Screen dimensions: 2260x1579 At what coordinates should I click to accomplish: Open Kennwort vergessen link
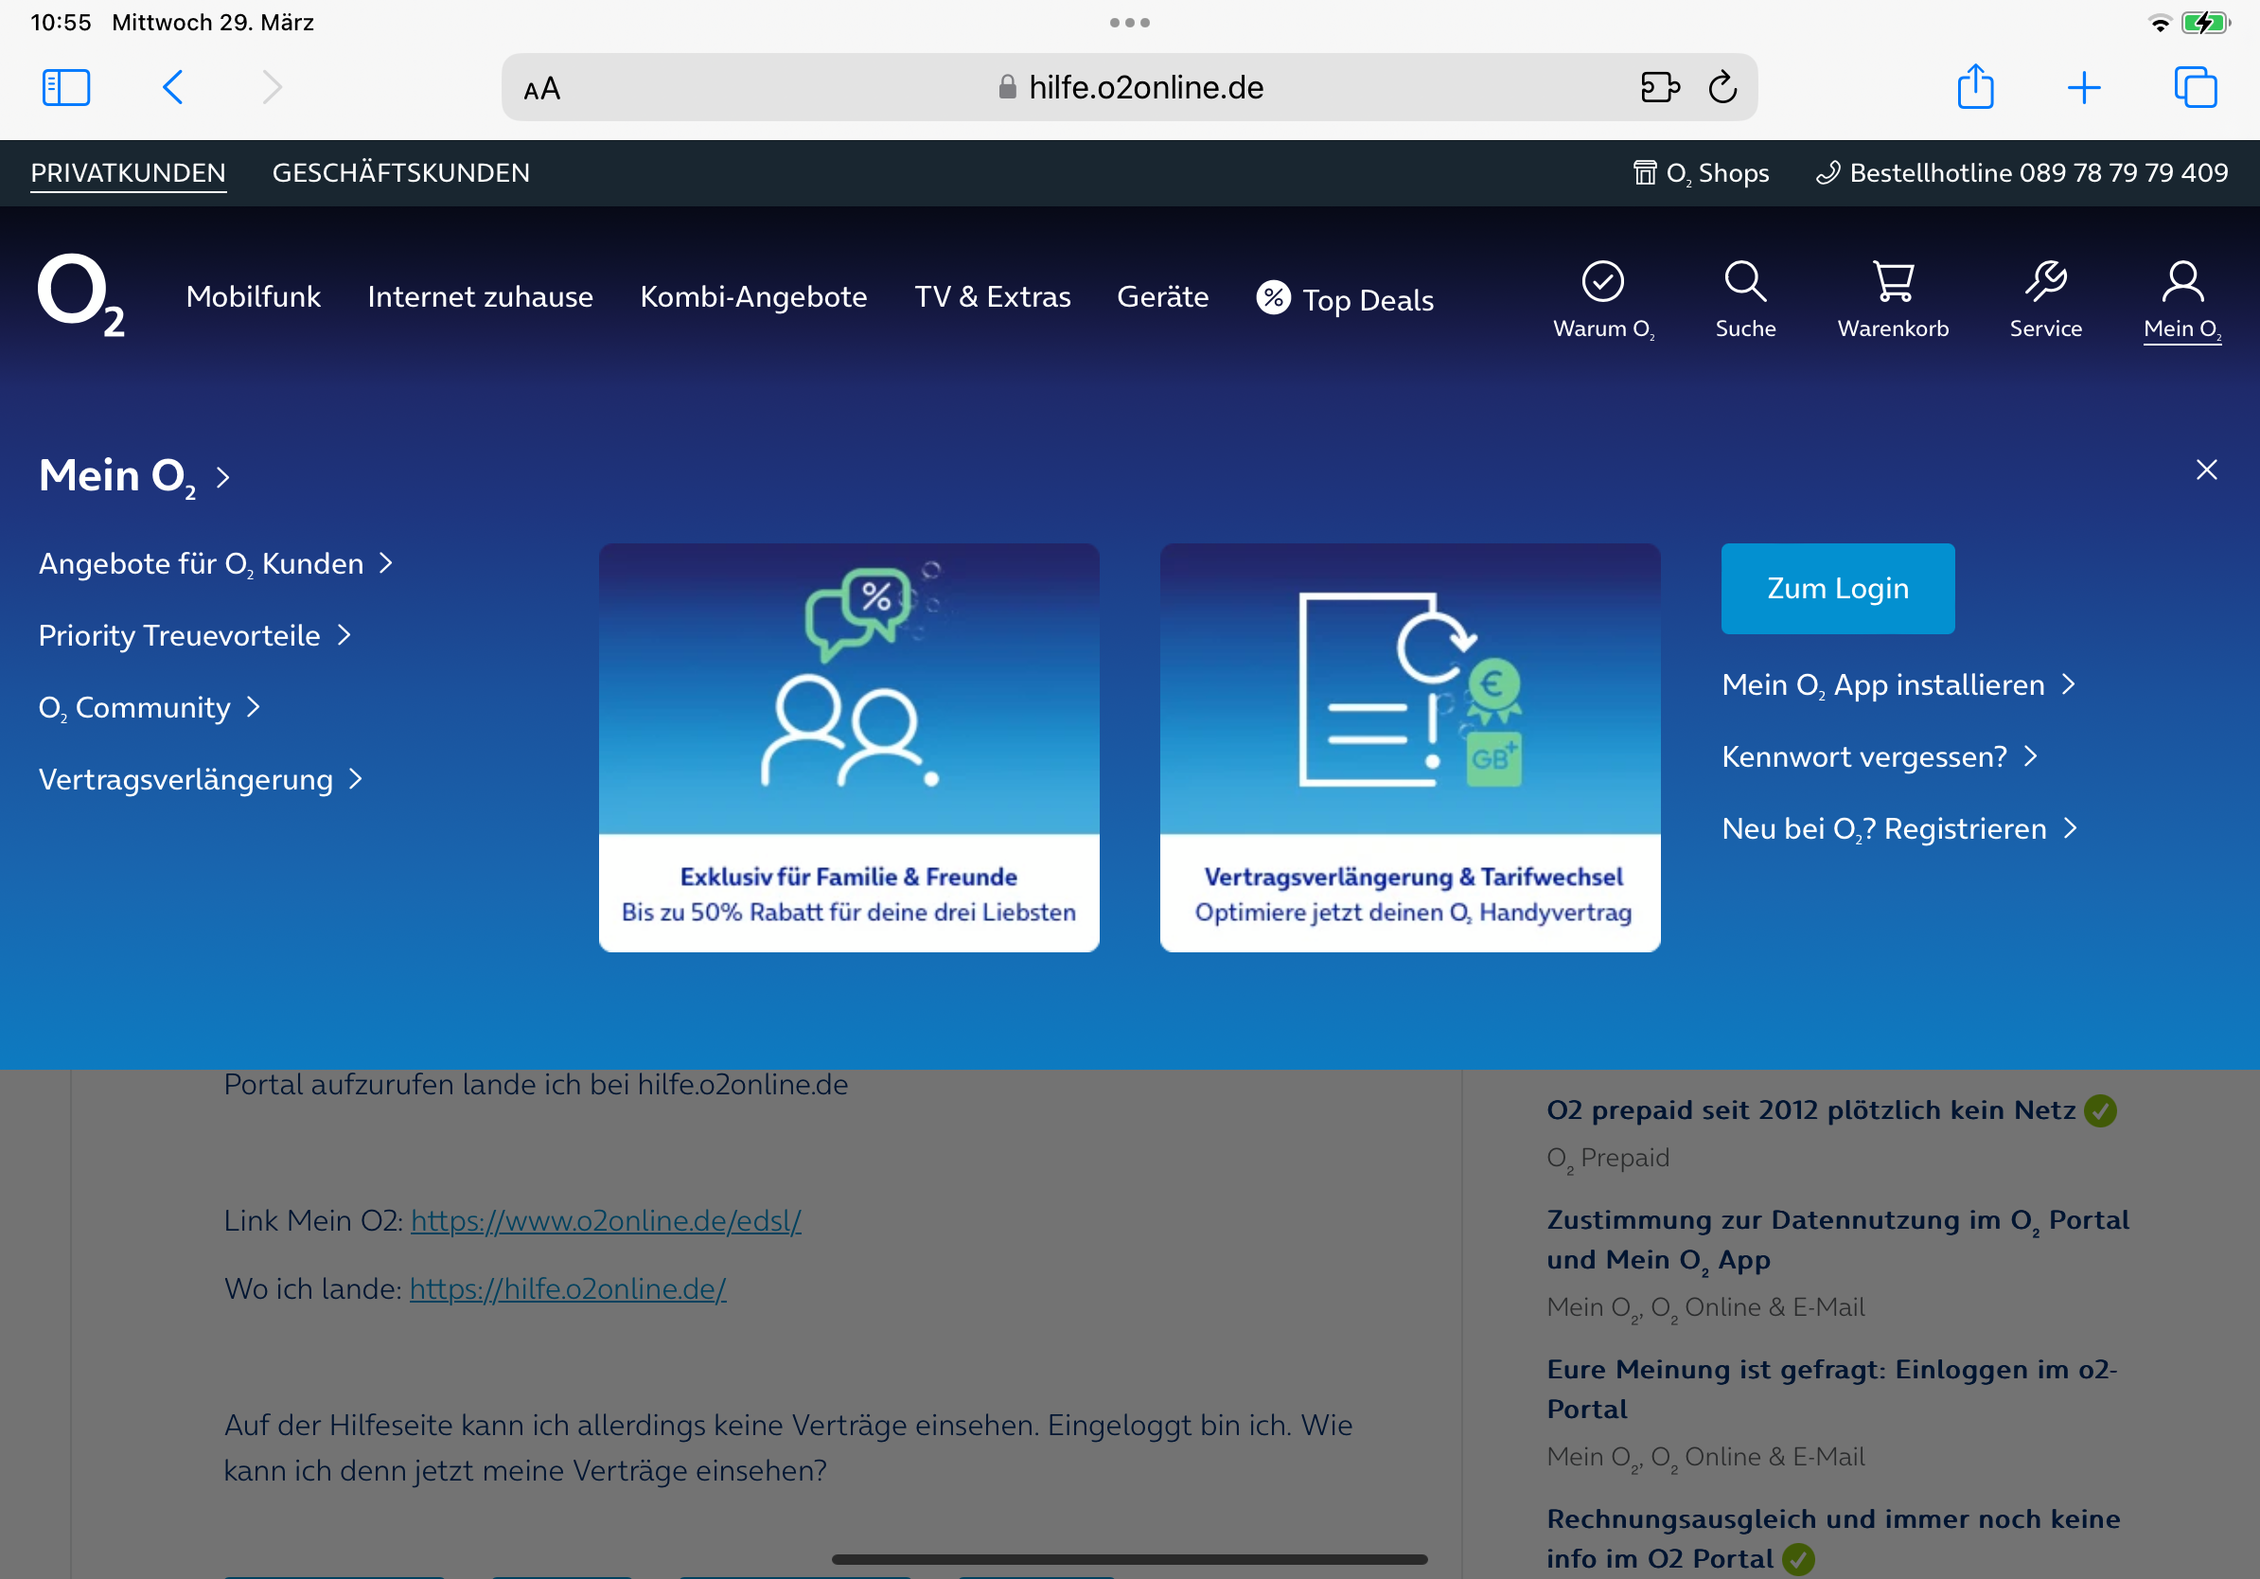coord(1880,757)
